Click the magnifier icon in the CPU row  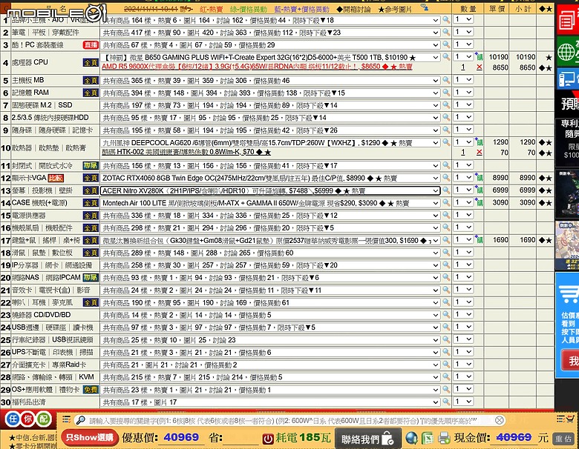click(446, 57)
